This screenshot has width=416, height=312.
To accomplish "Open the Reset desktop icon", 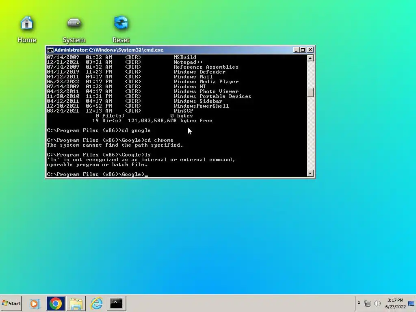I will (121, 29).
